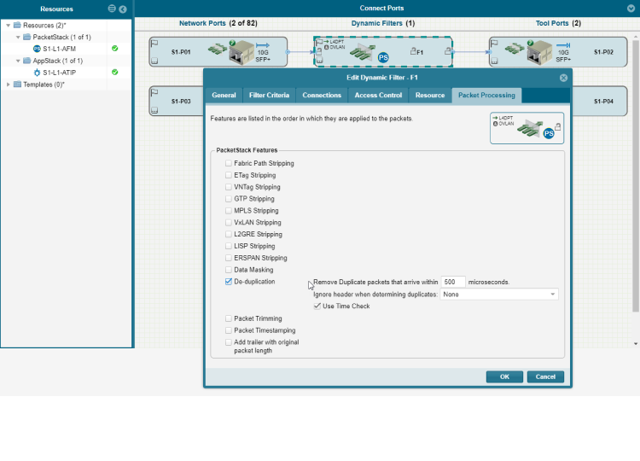Collapse the PacketStack tree node
This screenshot has width=640, height=461.
(18, 37)
